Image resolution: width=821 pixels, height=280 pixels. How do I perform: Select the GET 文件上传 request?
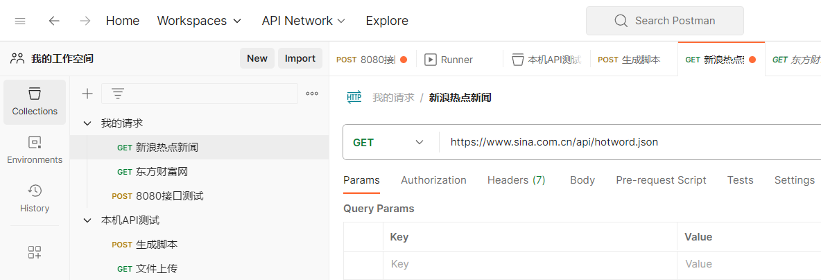point(200,268)
